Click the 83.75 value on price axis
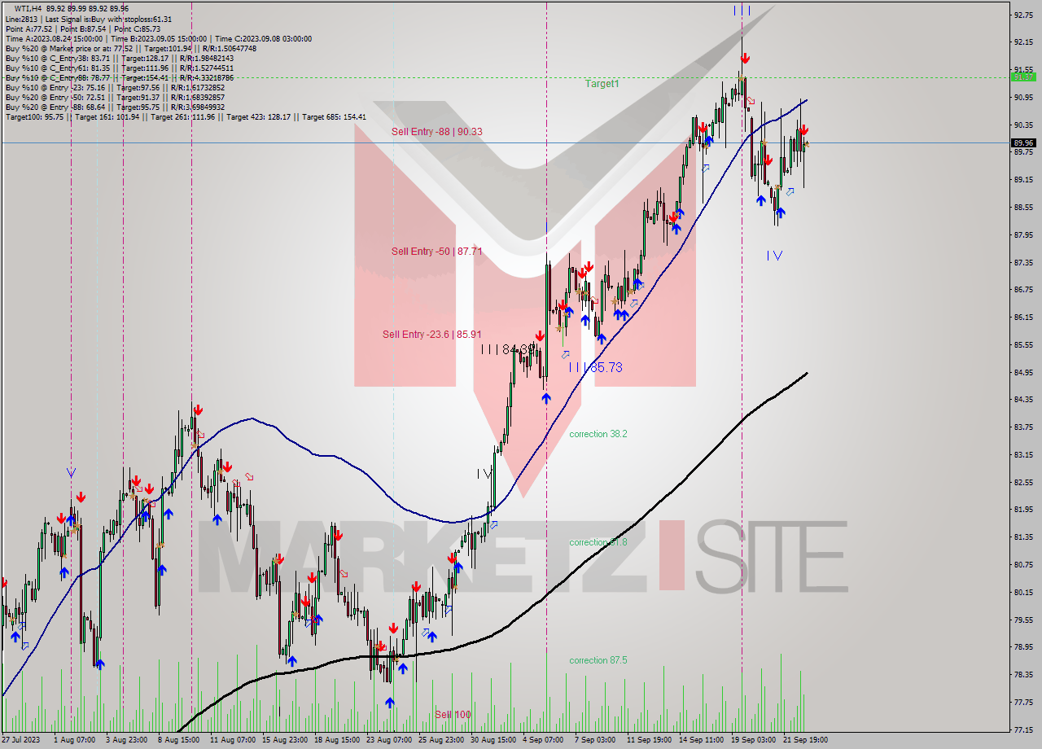Image resolution: width=1042 pixels, height=749 pixels. (1022, 427)
